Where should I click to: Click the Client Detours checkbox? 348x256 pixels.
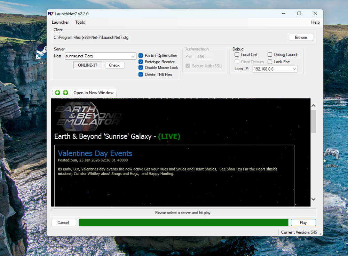[x=237, y=62]
